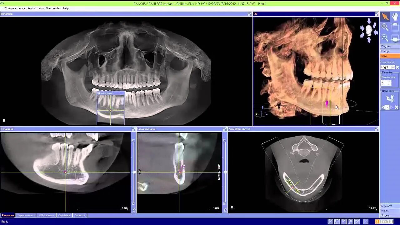
Task: Click the nerve point number field
Action: 387,107
